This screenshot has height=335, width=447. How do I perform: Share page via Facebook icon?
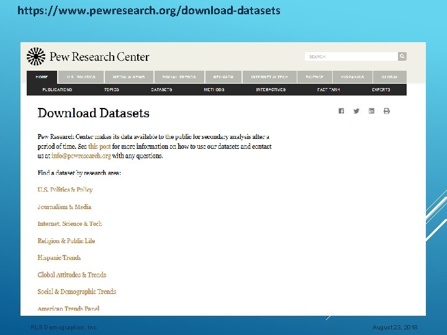click(x=341, y=111)
